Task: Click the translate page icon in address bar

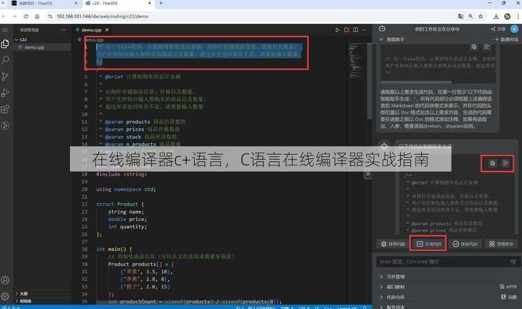Action: (461, 16)
